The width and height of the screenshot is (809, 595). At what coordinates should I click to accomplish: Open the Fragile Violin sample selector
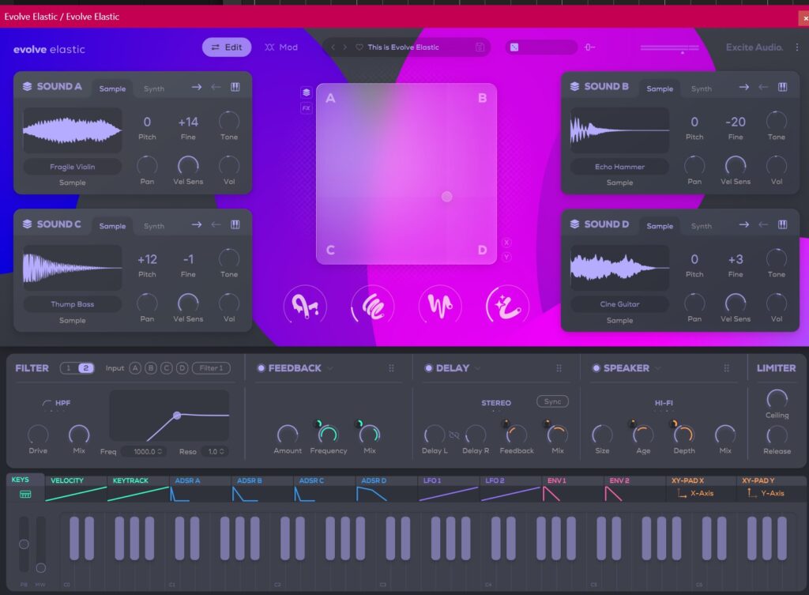(x=72, y=167)
